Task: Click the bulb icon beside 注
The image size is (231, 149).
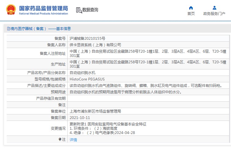Action: (60, 140)
